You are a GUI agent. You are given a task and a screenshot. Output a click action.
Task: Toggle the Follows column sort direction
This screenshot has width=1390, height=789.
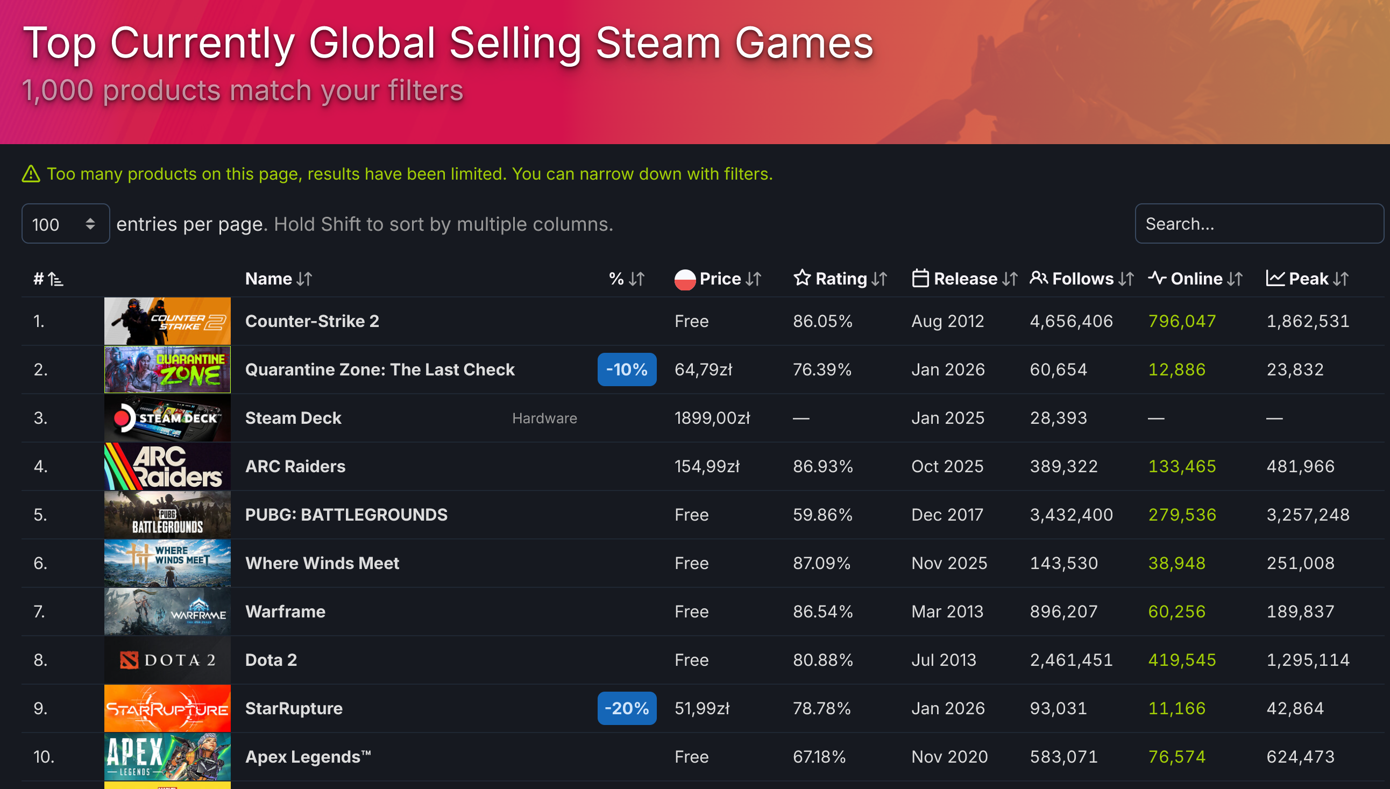[x=1126, y=279]
